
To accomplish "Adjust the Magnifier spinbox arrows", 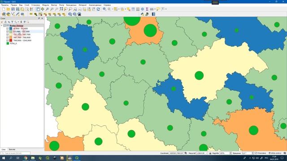I will (x=230, y=153).
